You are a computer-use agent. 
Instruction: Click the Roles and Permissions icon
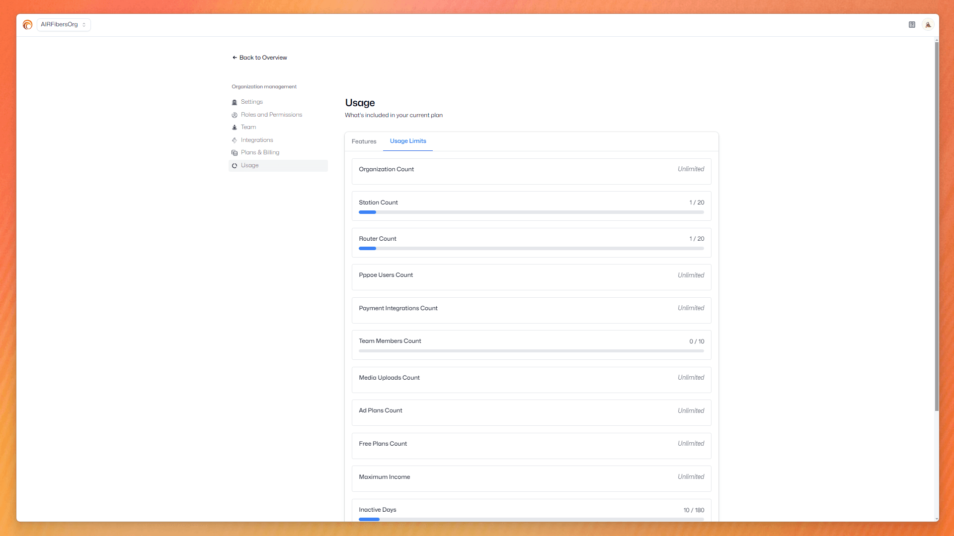(235, 115)
